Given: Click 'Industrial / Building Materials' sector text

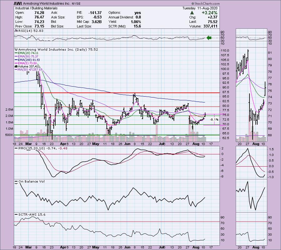Looking at the screenshot, I should (x=37, y=8).
